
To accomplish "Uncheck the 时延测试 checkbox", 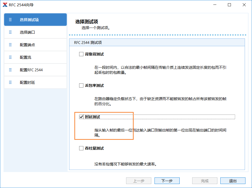I will (81, 117).
